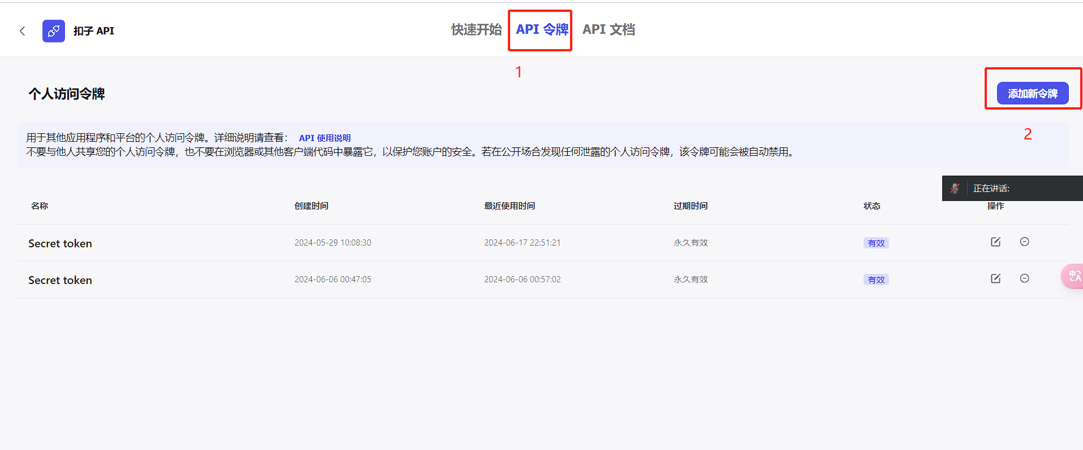Click the 最近使用时间 column header
1083x450 pixels.
[x=510, y=206]
